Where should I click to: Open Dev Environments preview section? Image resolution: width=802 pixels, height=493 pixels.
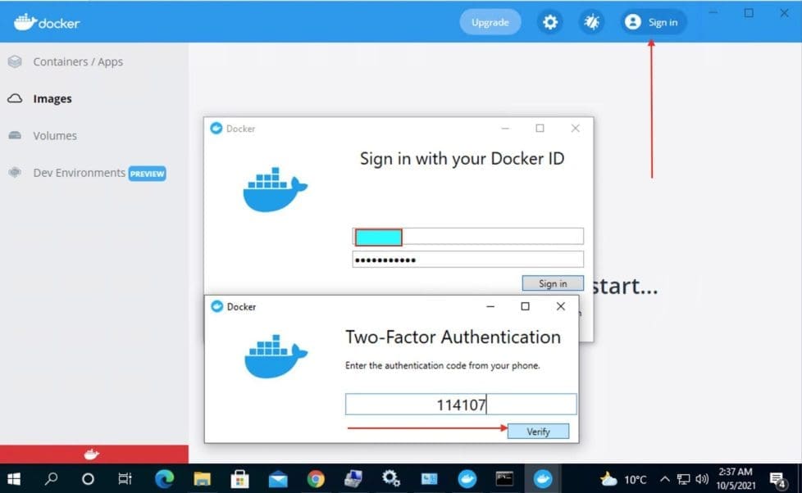point(79,173)
